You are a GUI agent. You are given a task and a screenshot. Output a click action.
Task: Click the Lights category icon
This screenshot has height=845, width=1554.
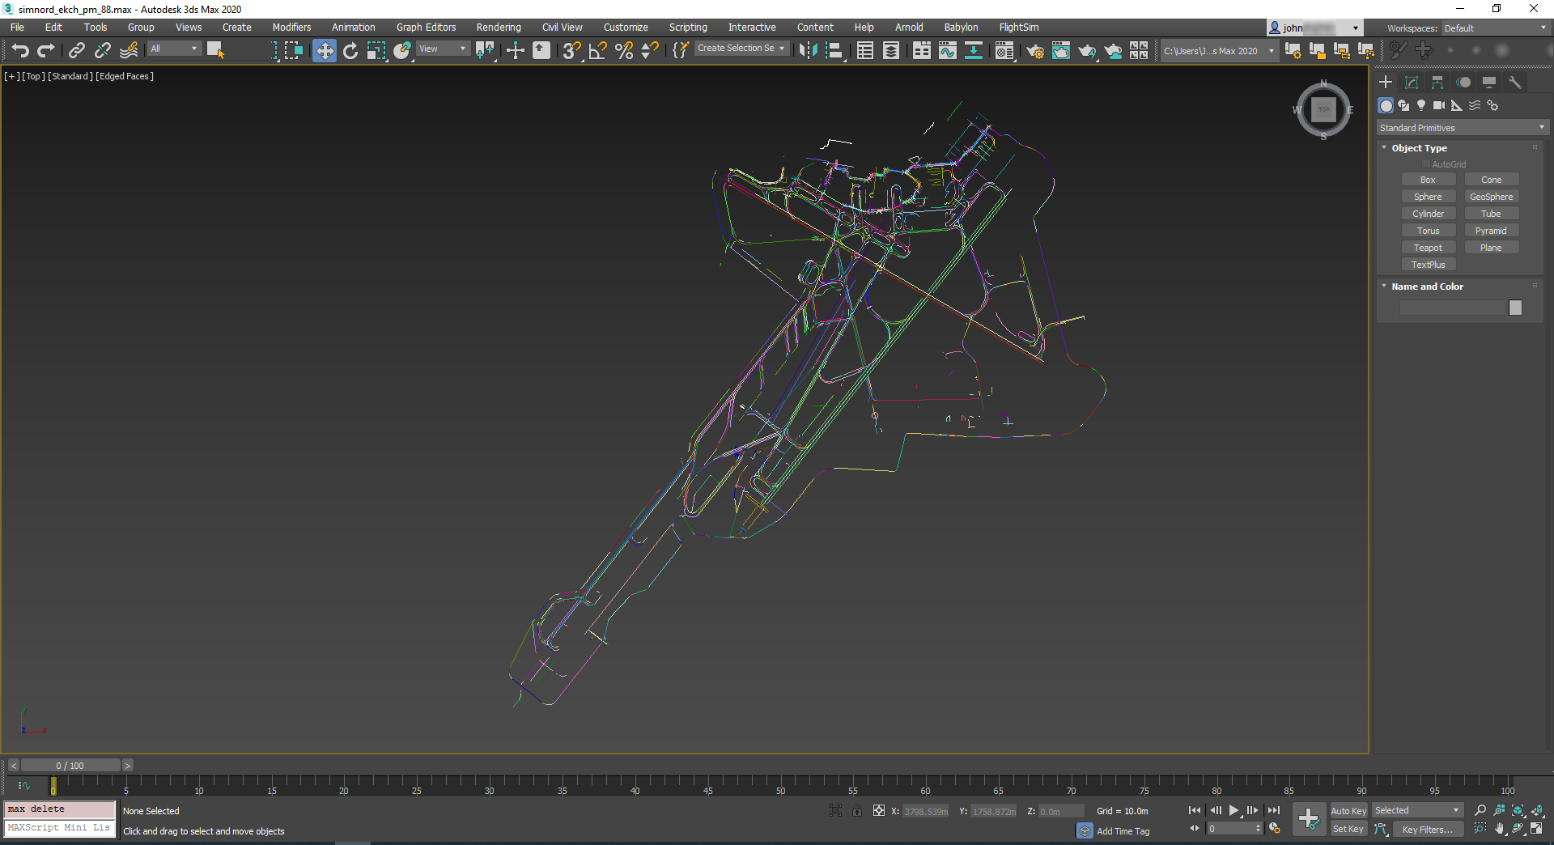(1421, 106)
